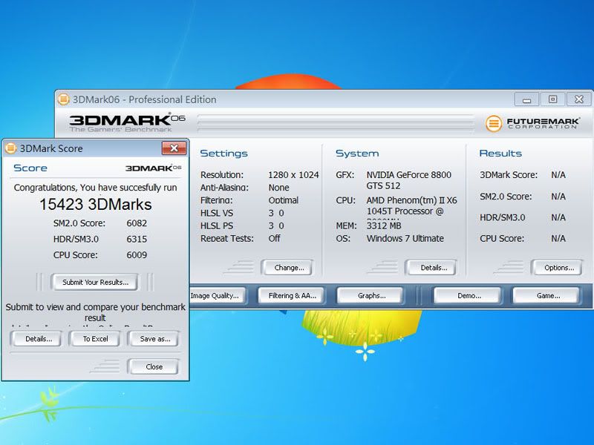Image resolution: width=594 pixels, height=445 pixels.
Task: Click the OS value Windows 7 Ultimate
Action: pyautogui.click(x=405, y=238)
